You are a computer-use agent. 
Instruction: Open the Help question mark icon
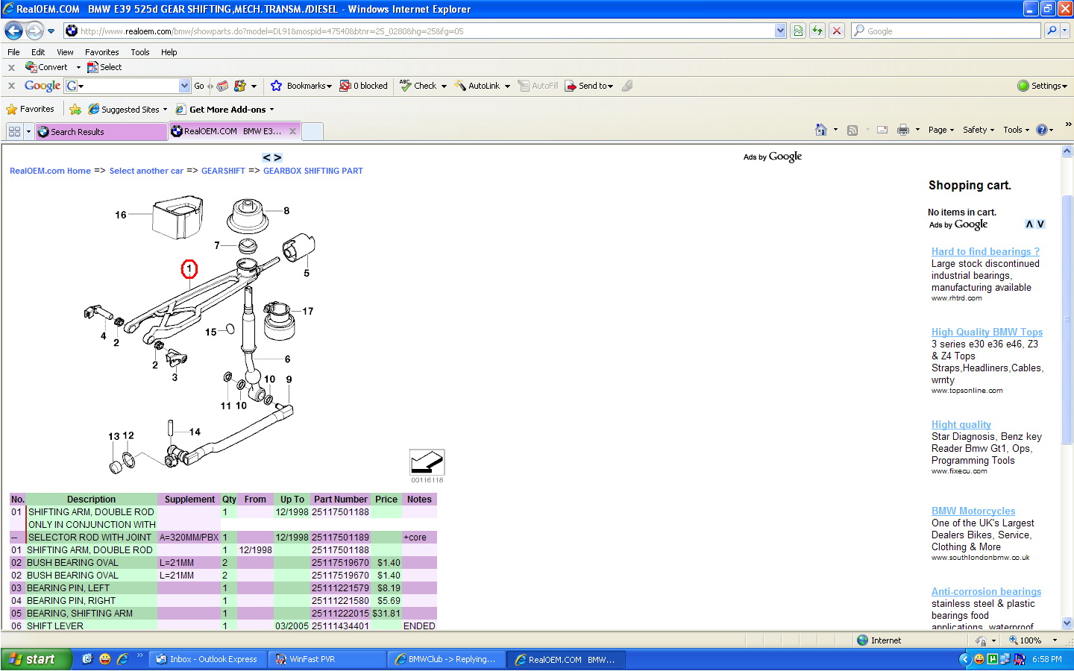(x=1042, y=130)
